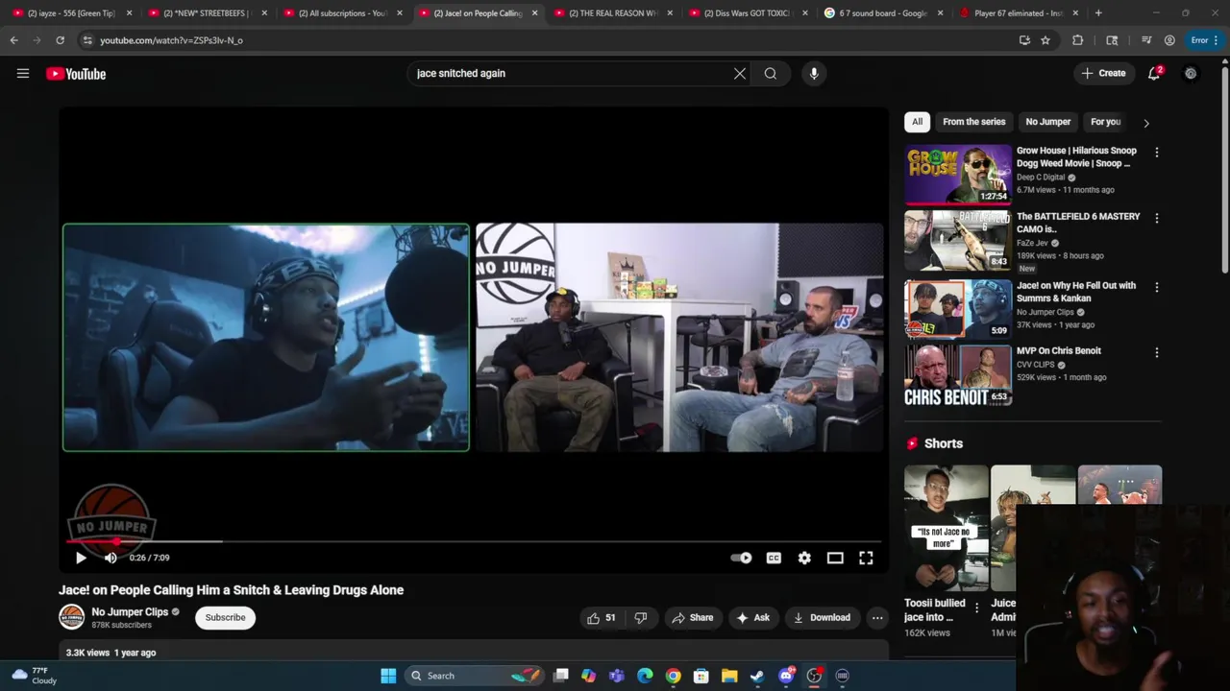Image resolution: width=1230 pixels, height=691 pixels.
Task: Open more actions under the video
Action: pyautogui.click(x=877, y=618)
